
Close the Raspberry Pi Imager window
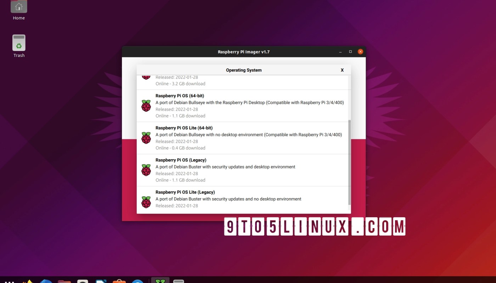[360, 52]
